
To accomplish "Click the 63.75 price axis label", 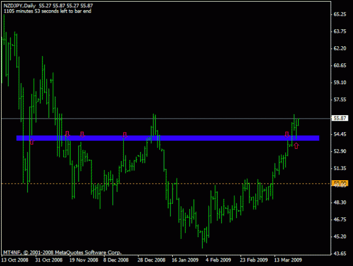I will tap(339, 32).
